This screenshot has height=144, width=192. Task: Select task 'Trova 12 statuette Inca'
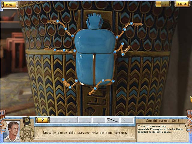pyautogui.click(x=152, y=126)
